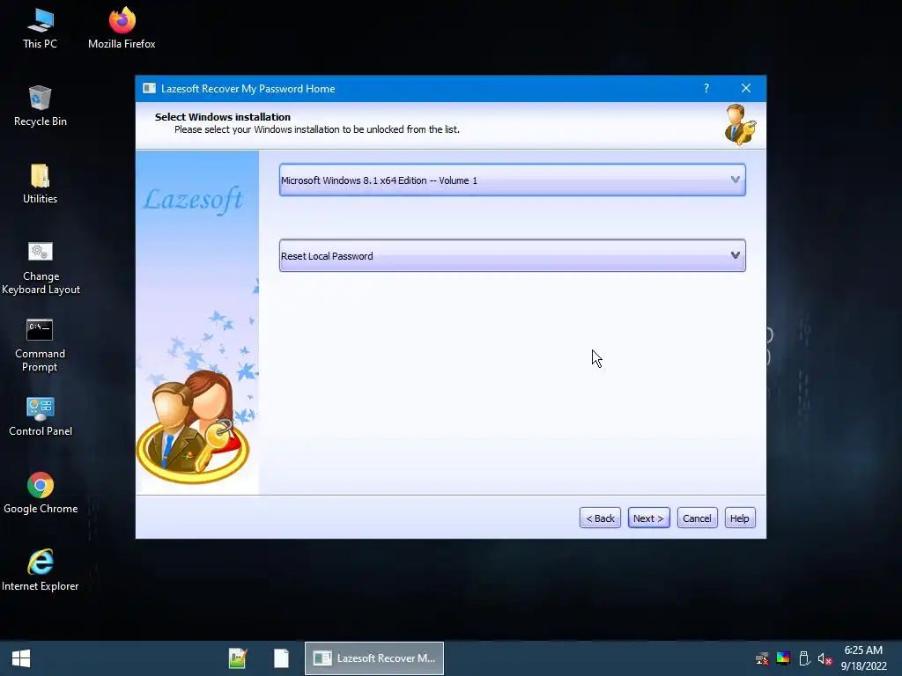Click the Next > button

tap(649, 518)
